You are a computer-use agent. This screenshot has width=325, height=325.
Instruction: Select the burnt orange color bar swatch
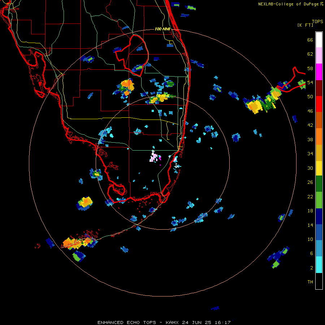point(319,120)
